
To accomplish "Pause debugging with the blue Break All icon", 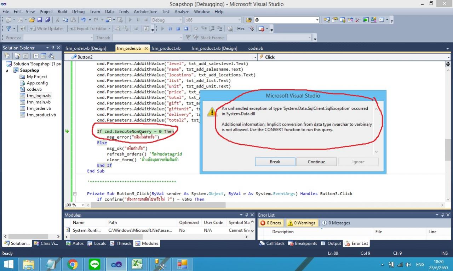I will pyautogui.click(x=170, y=29).
